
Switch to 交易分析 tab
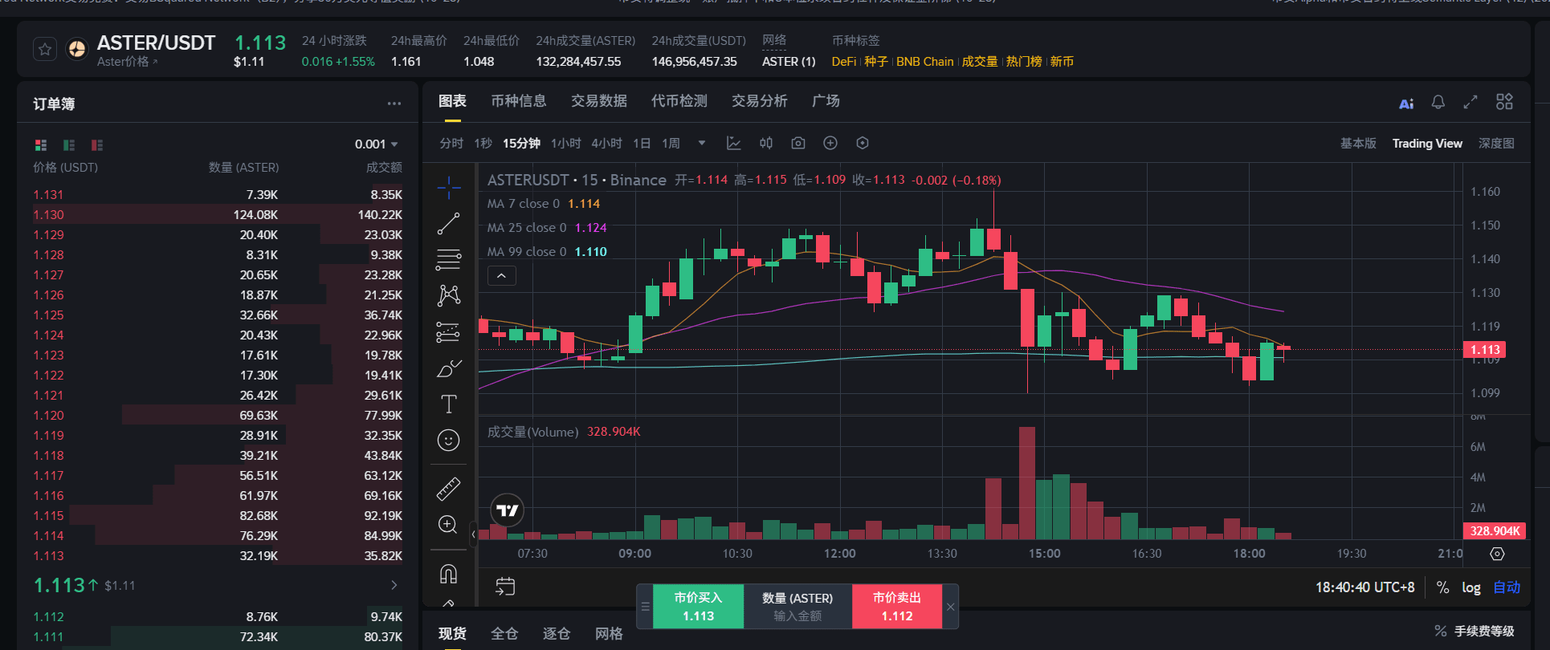point(760,101)
